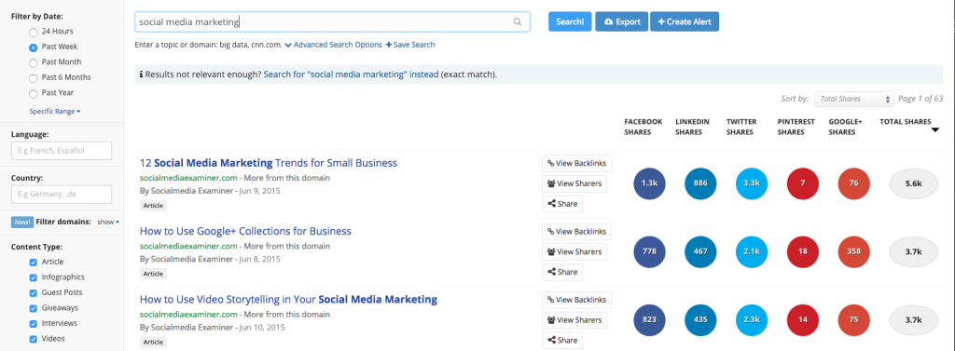This screenshot has height=351, width=955.
Task: Uncheck the Giveaways content type
Action: [x=34, y=308]
